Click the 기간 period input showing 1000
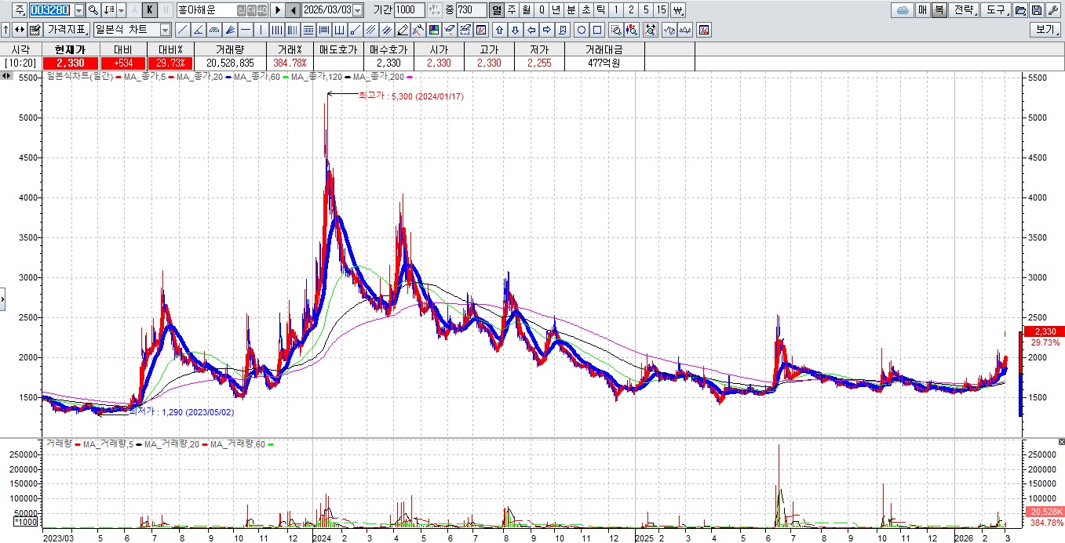 (409, 10)
